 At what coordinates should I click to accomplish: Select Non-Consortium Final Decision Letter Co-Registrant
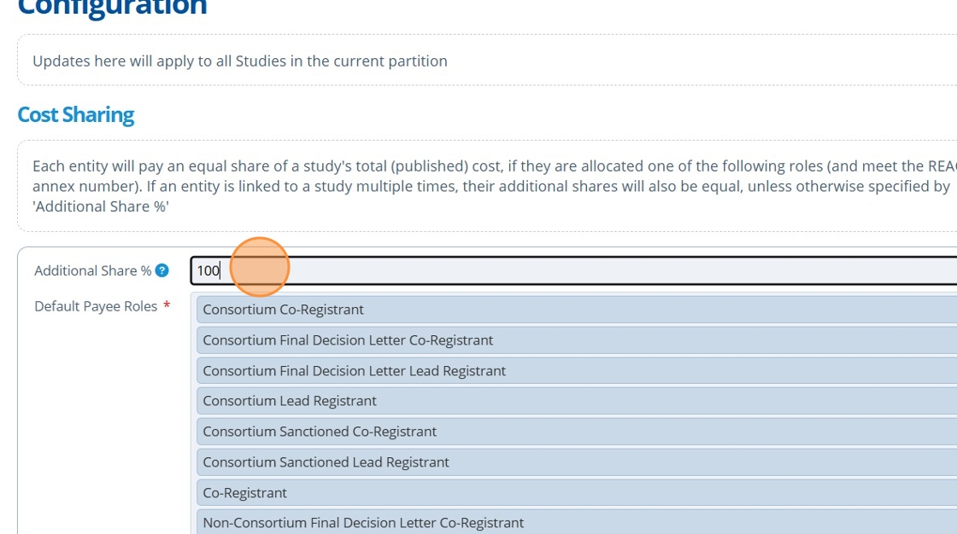pos(363,522)
